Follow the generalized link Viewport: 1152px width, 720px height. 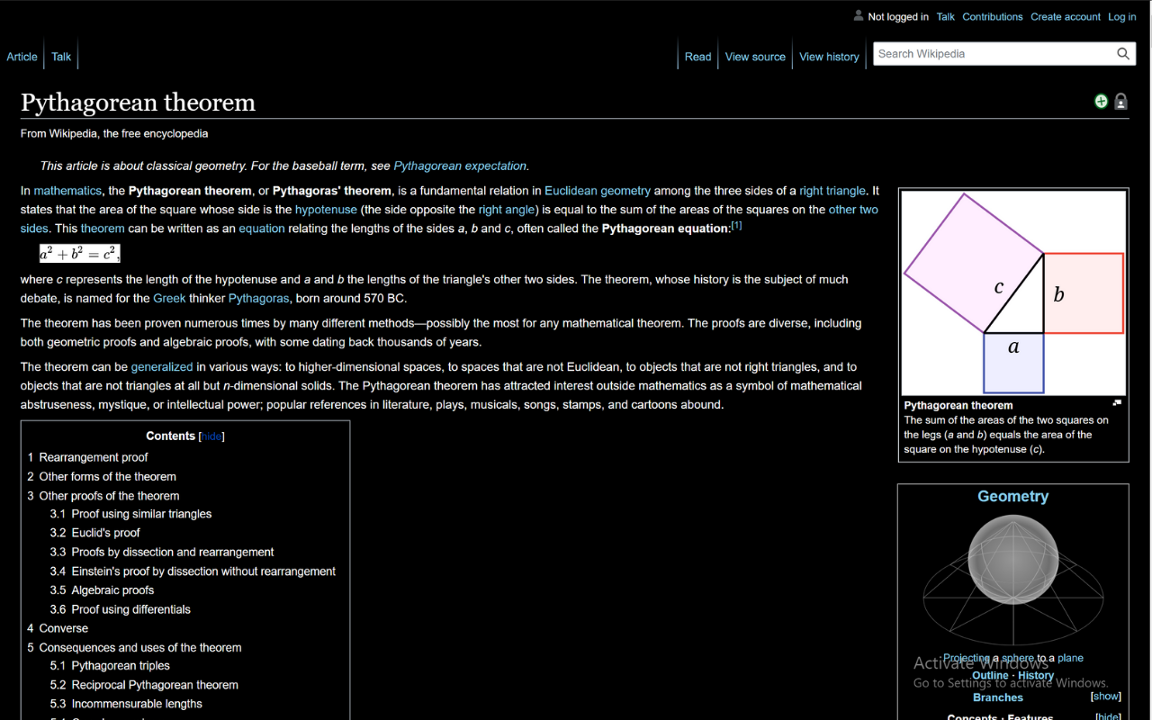point(162,367)
